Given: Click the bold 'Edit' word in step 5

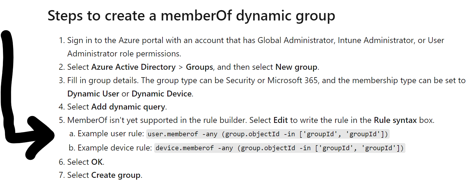Looking at the screenshot, I should 281,120.
